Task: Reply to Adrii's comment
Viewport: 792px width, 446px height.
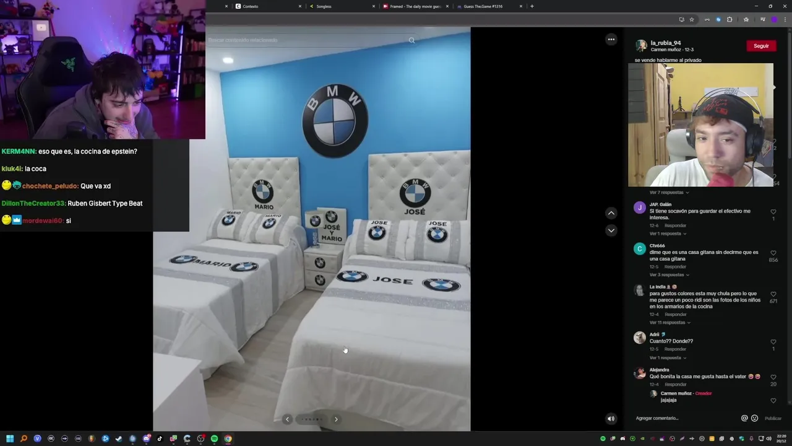Action: (675, 349)
